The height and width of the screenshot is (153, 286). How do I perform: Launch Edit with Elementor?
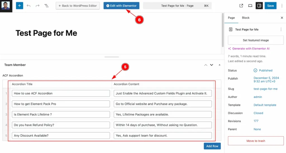click(x=121, y=6)
